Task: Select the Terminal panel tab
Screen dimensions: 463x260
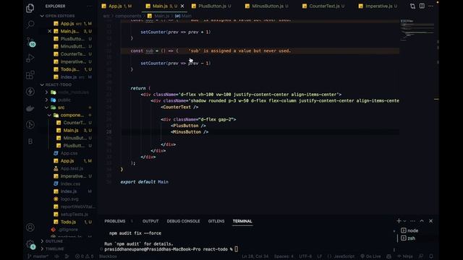Action: pos(242,221)
